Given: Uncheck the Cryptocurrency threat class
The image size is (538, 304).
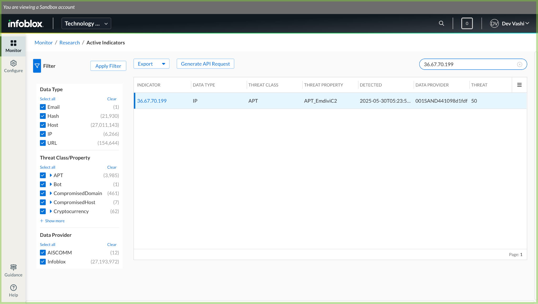Looking at the screenshot, I should point(43,211).
